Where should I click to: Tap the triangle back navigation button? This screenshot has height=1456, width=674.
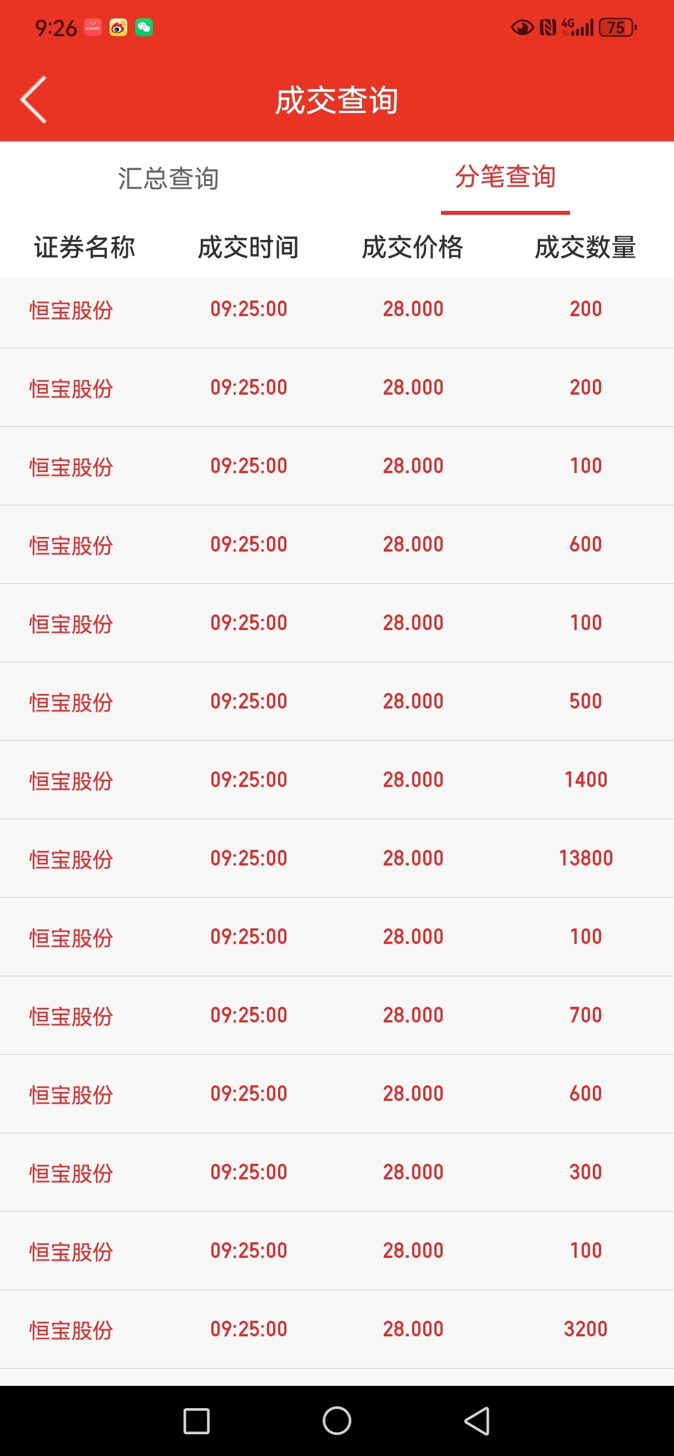pyautogui.click(x=477, y=1420)
